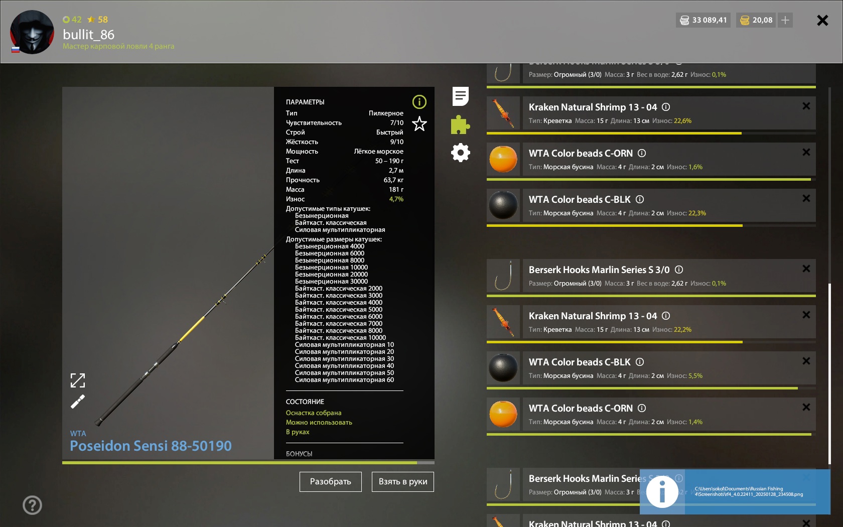The height and width of the screenshot is (527, 843).
Task: Remove WTA Color beads C-BLK with wear 22,3%
Action: pos(806,198)
